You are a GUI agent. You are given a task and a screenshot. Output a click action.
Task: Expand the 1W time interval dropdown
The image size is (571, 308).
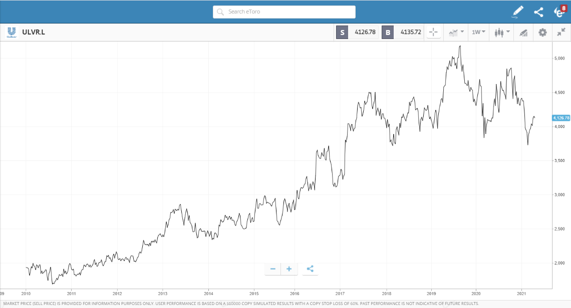click(479, 32)
